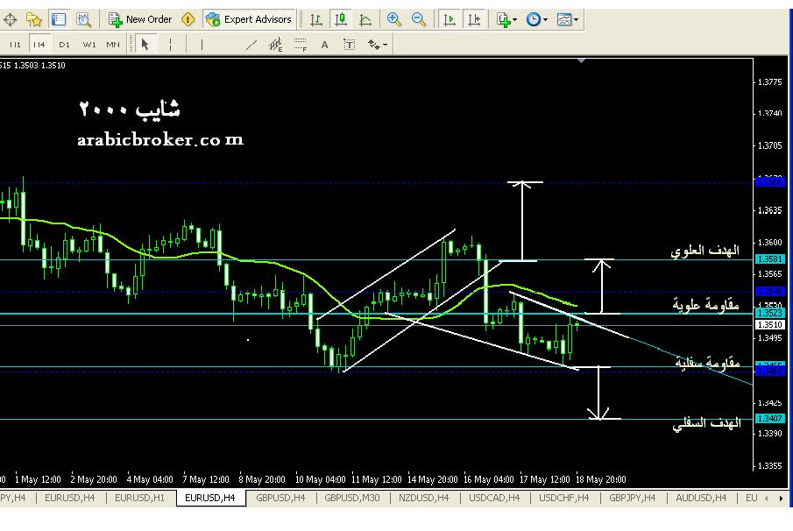This screenshot has height=531, width=793.
Task: Switch chart to candlesticks
Action: 341,20
